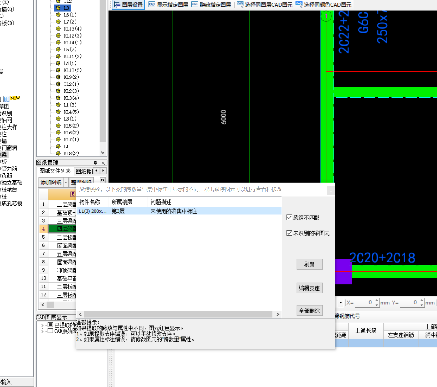Show more drawing toolbar options (») button
Viewport: 437px width, 387px height.
point(102,180)
